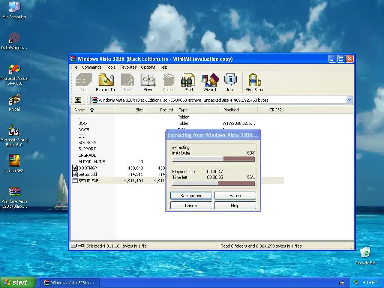Sort by Type column header
Screen dimensions: 384x288
coord(197,110)
